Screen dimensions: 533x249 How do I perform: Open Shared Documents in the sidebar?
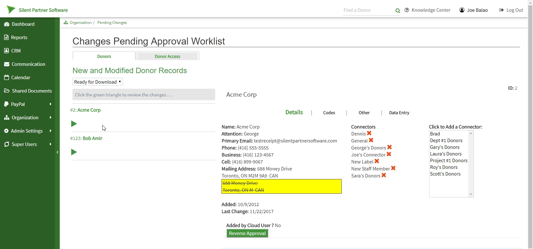tap(27, 91)
